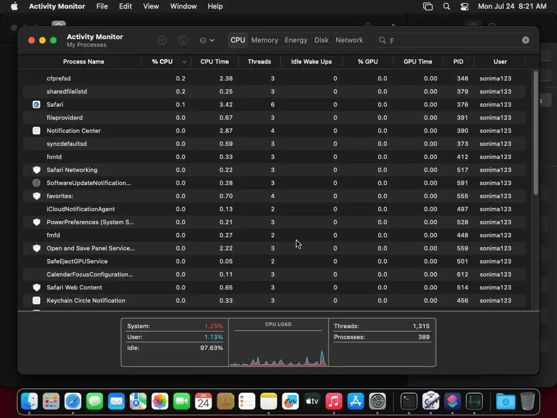The width and height of the screenshot is (557, 418).
Task: Open Shortcuts from the Dock
Action: 452,401
